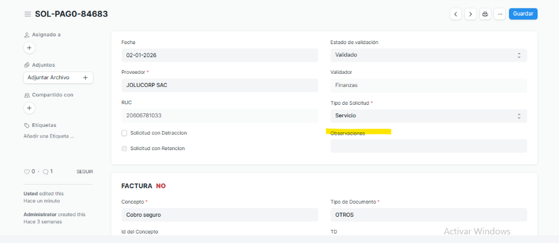
Task: Select the Fecha date field
Action: point(219,55)
